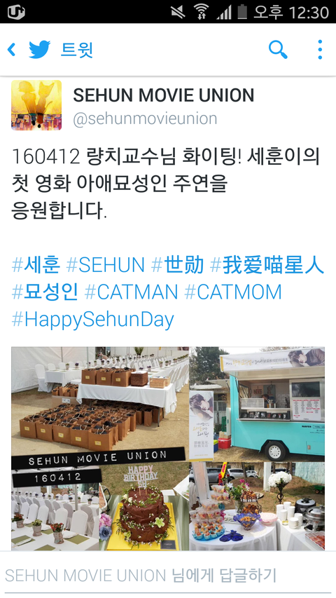Open the #세훈 hashtag
Viewport: 336px width, 598px height.
[x=36, y=265]
